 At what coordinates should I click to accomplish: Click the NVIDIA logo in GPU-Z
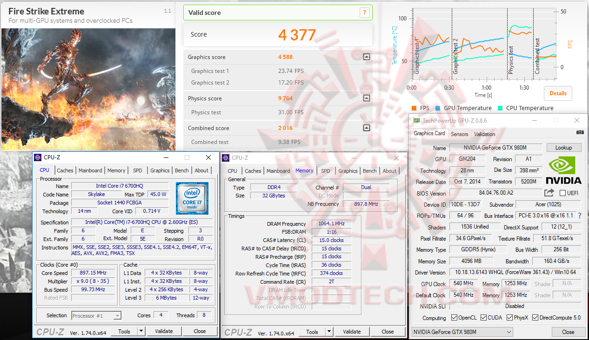(563, 170)
